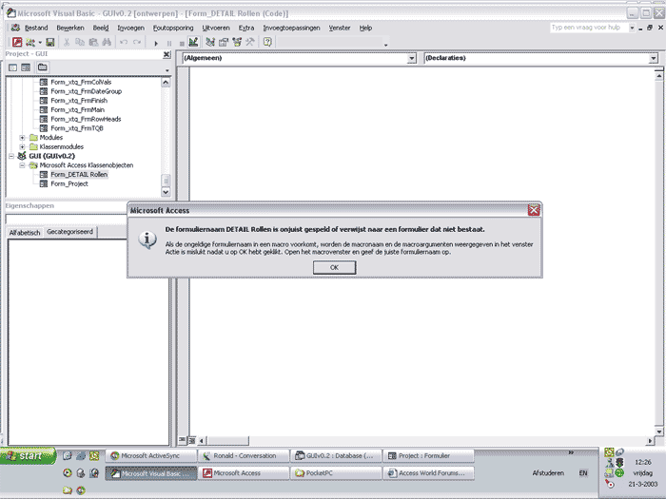Open the Extra menu
This screenshot has width=666, height=499.
246,28
